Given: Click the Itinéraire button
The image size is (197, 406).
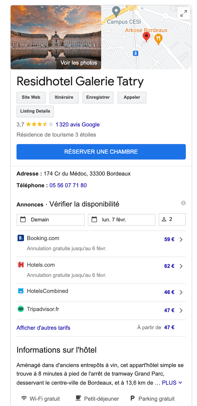Looking at the screenshot, I should pos(64,97).
